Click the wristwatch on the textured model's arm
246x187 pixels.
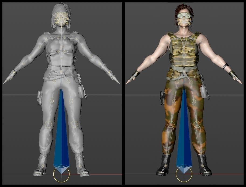tap(226, 66)
